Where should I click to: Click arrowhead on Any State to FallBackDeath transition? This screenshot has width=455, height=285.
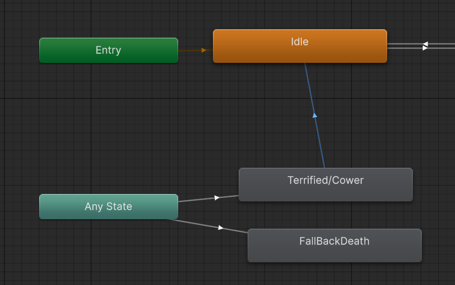(221, 228)
